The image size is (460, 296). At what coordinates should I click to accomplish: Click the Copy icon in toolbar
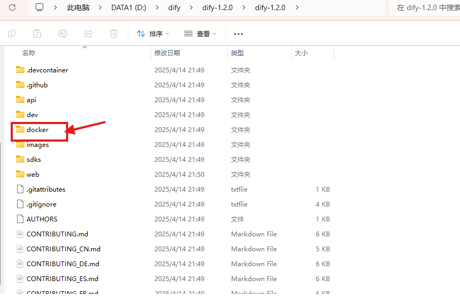coord(12,34)
